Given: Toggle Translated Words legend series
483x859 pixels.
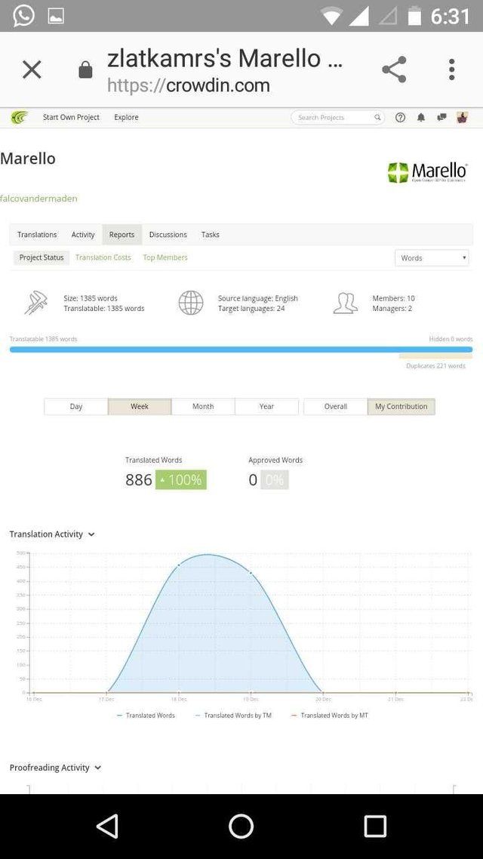Looking at the screenshot, I should [146, 716].
